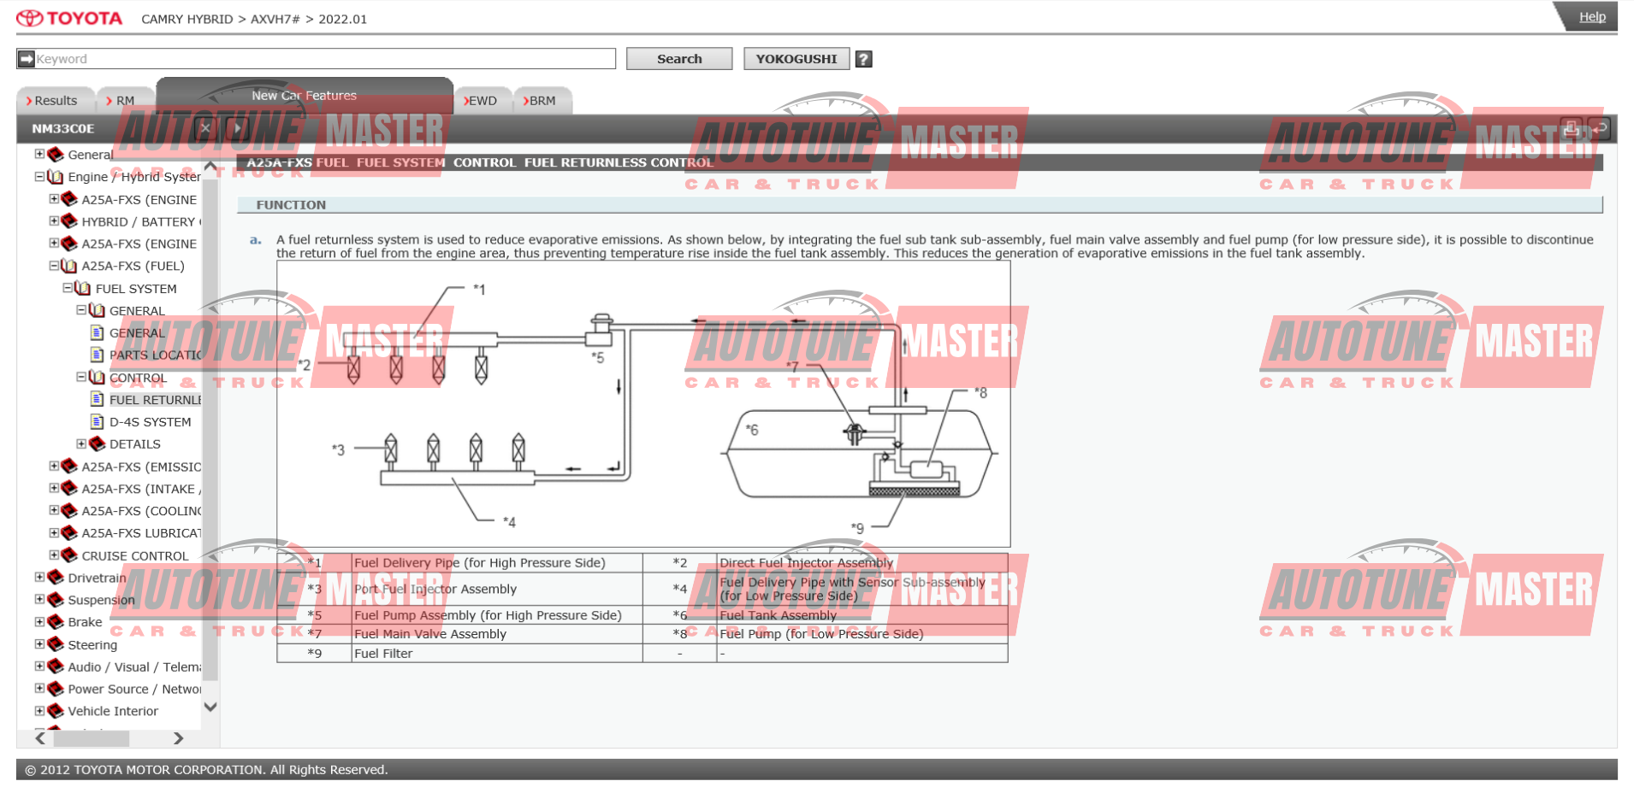Click the Toyota logo
1634x787 pixels.
coord(70,18)
